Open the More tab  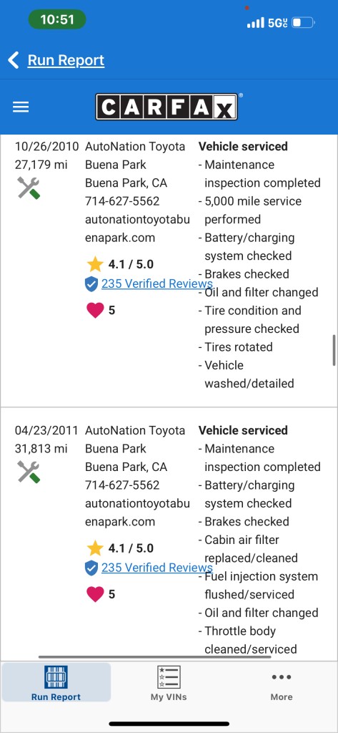[x=282, y=683]
